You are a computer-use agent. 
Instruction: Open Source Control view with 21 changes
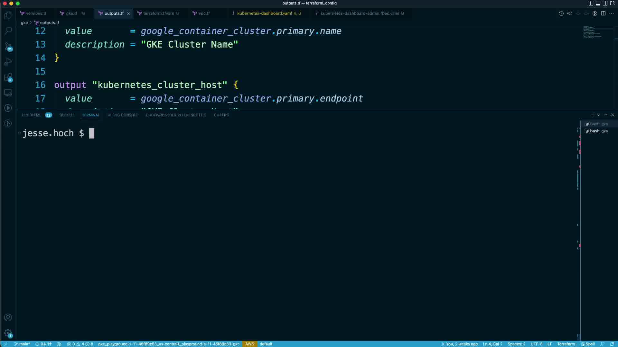pos(8,47)
